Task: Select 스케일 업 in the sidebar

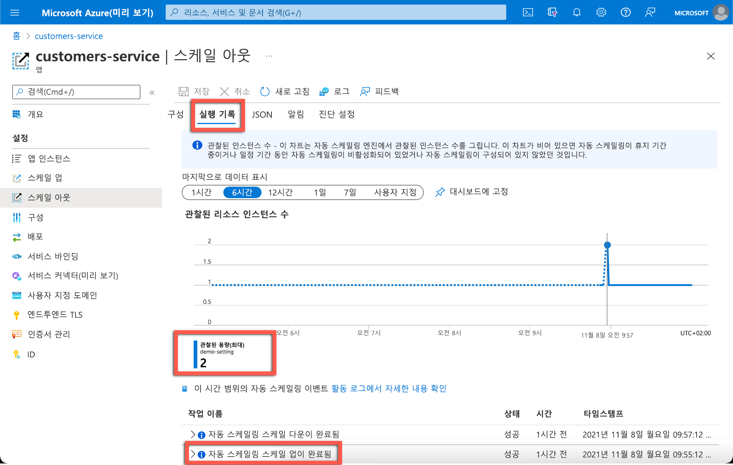Action: point(45,178)
